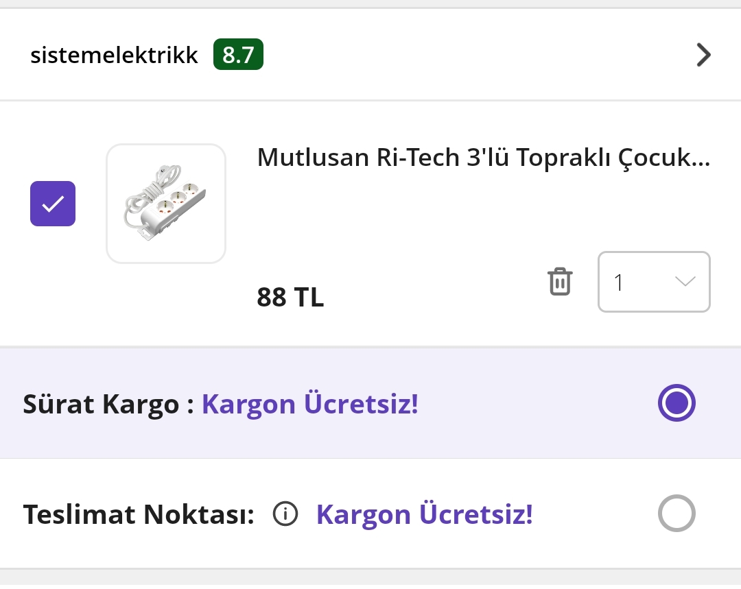Click the info icon beside Teslimat Noktası
This screenshot has height=589, width=741.
[285, 514]
